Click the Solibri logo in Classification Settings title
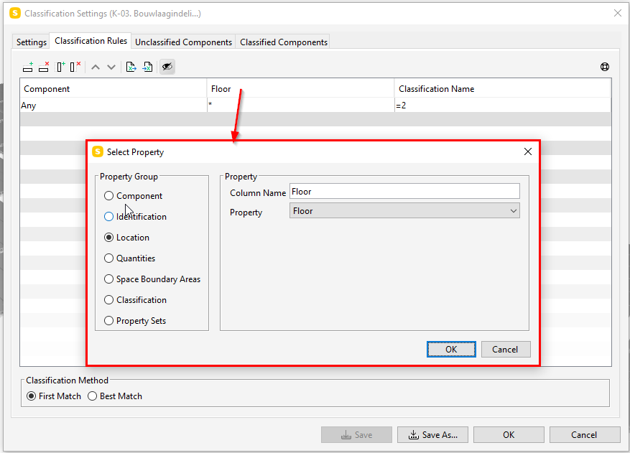 pyautogui.click(x=15, y=13)
